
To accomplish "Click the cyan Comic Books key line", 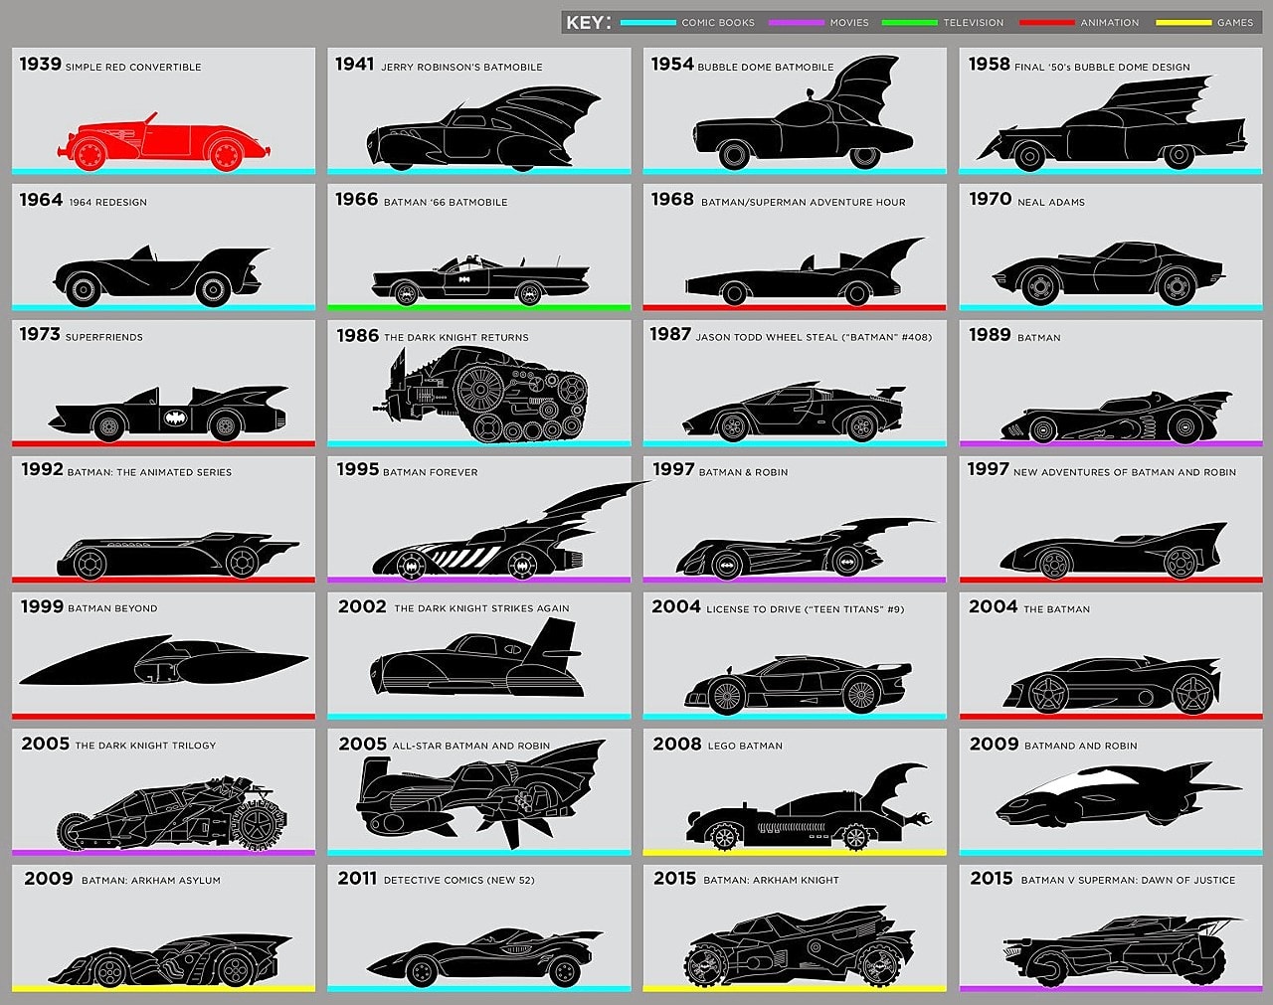I will point(647,22).
